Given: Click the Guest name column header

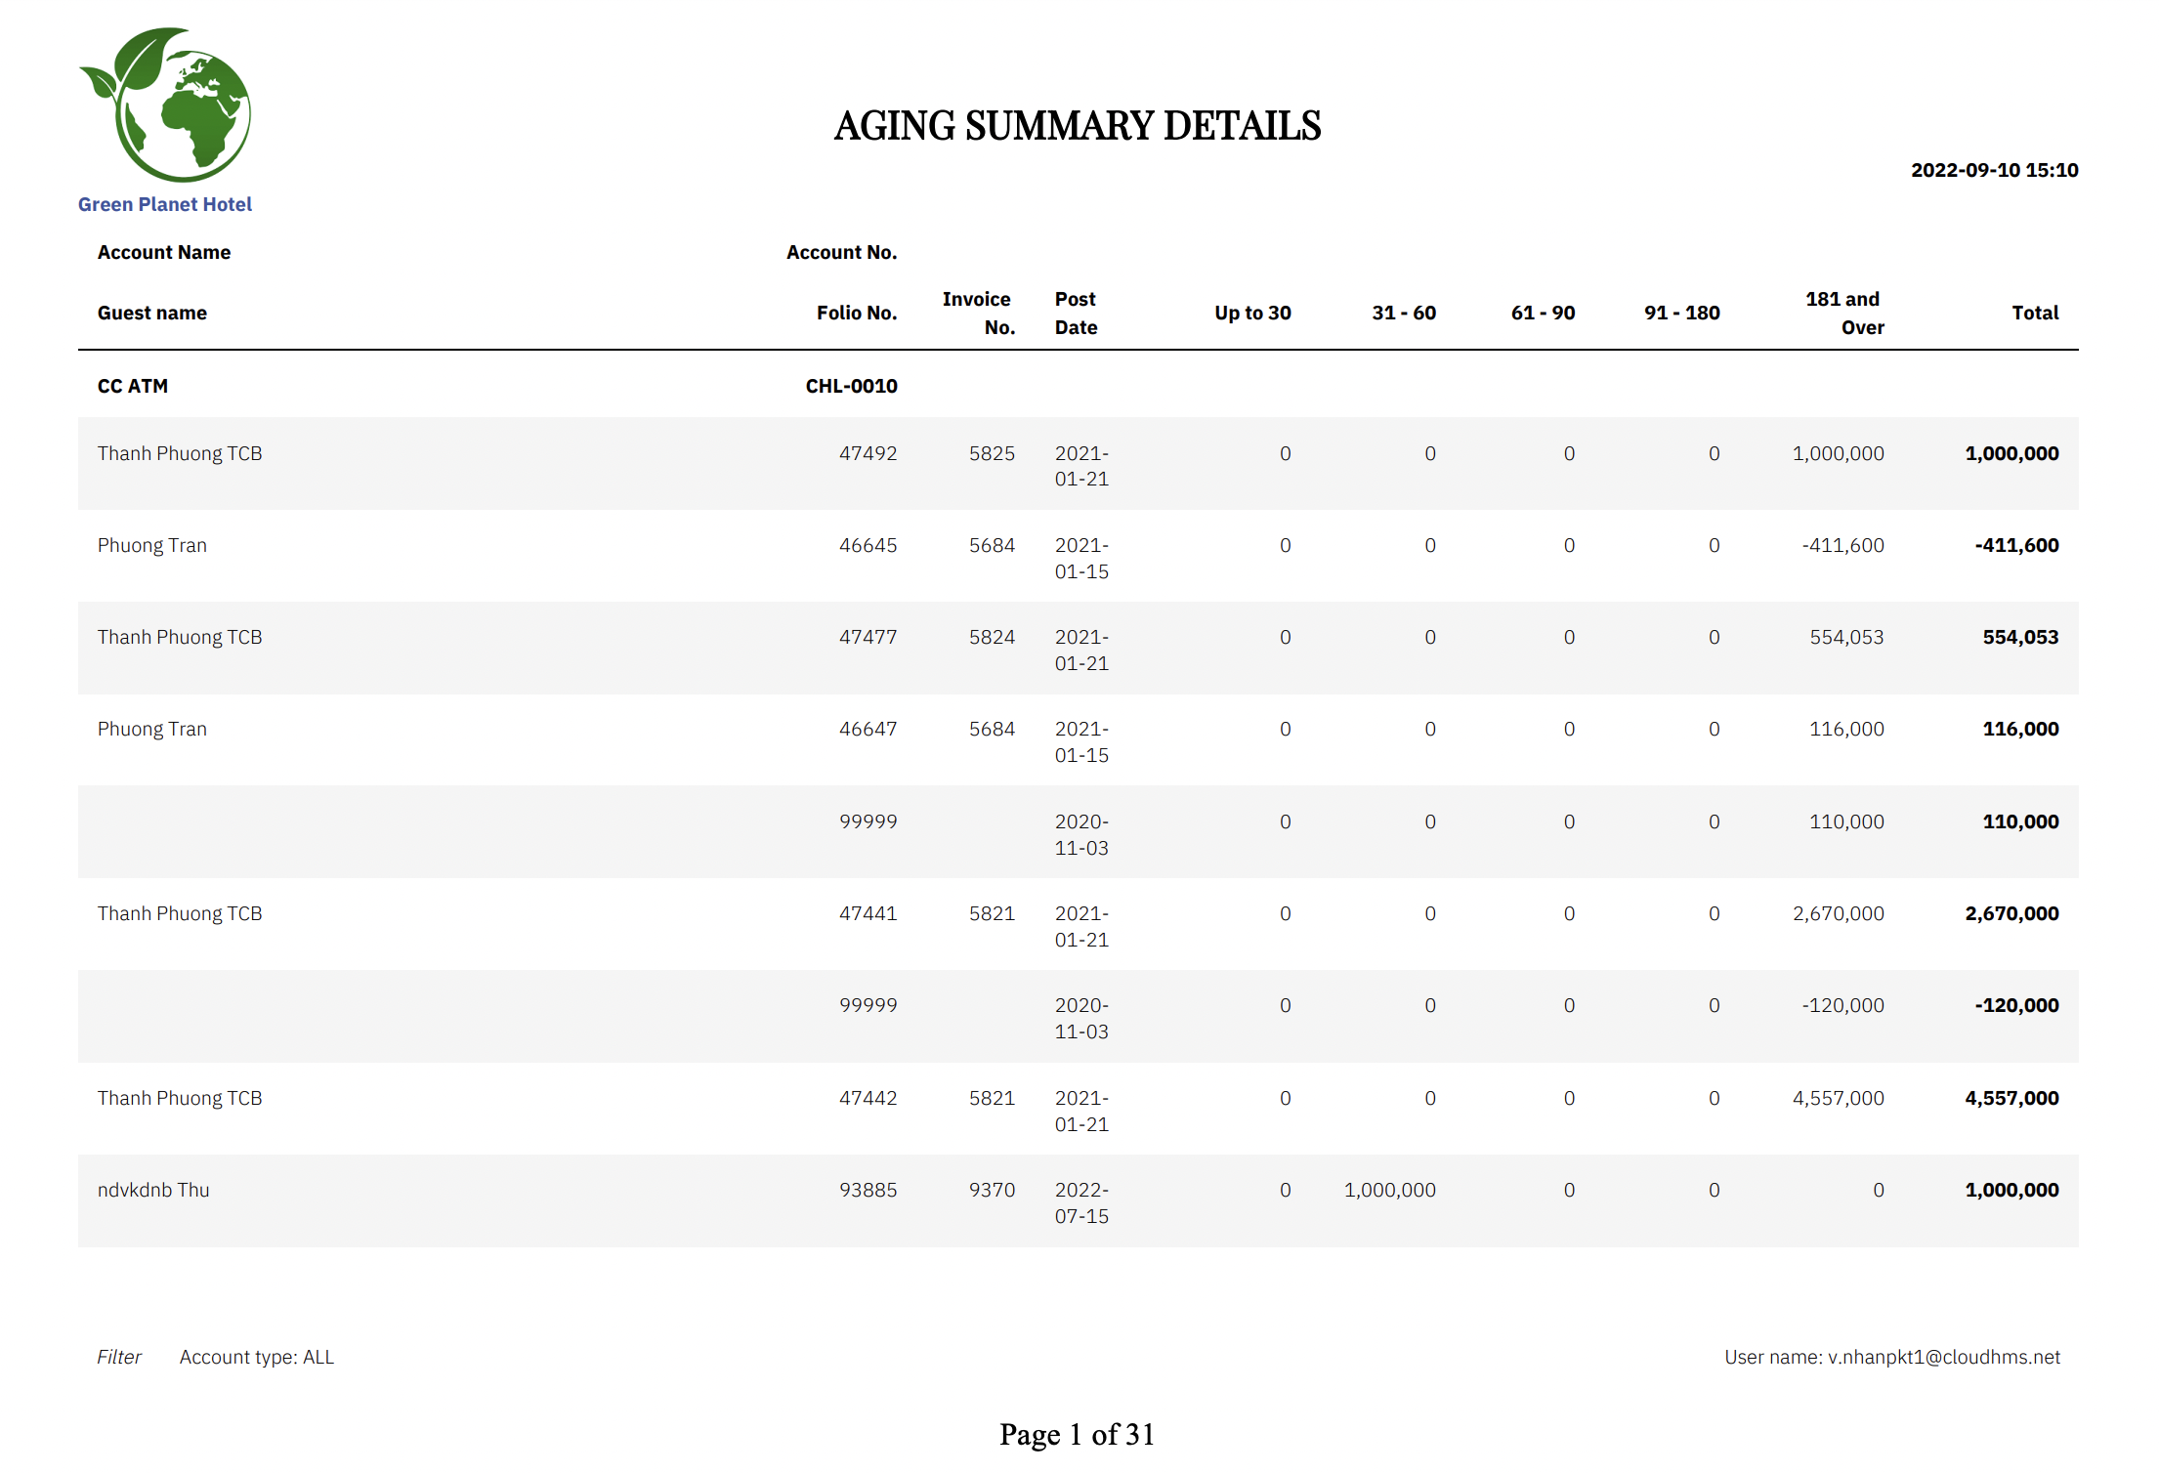Looking at the screenshot, I should (x=152, y=313).
